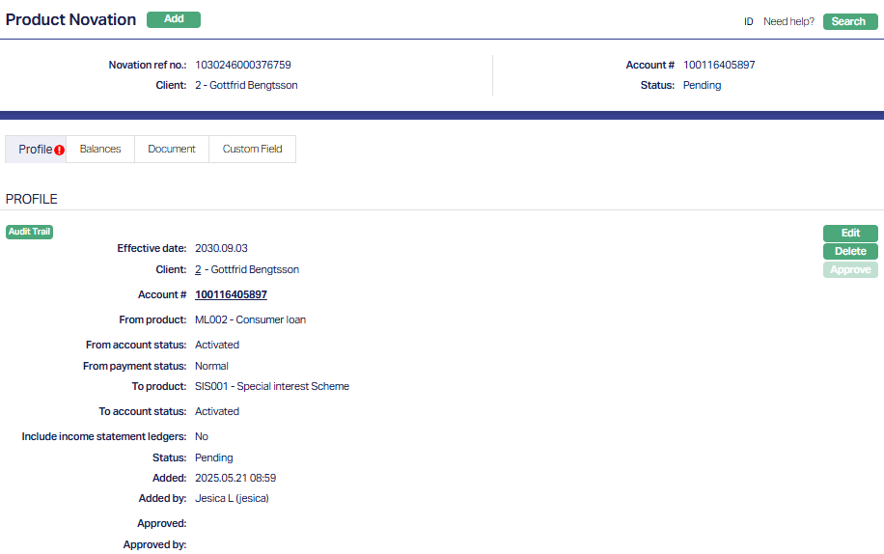
Task: Click the novation ref number 1030246000376759
Action: pyautogui.click(x=242, y=65)
